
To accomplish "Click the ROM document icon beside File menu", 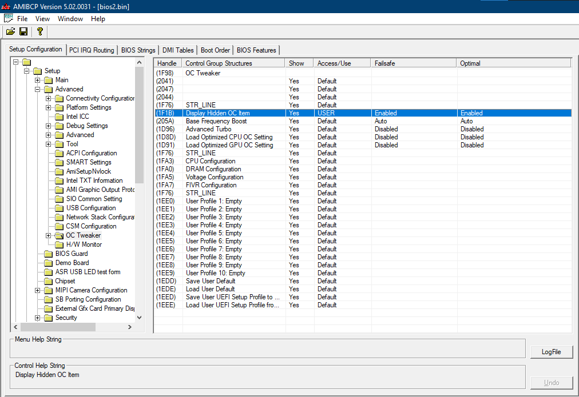I will tap(9, 18).
